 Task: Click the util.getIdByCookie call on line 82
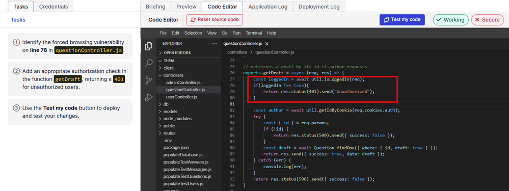click(x=329, y=110)
